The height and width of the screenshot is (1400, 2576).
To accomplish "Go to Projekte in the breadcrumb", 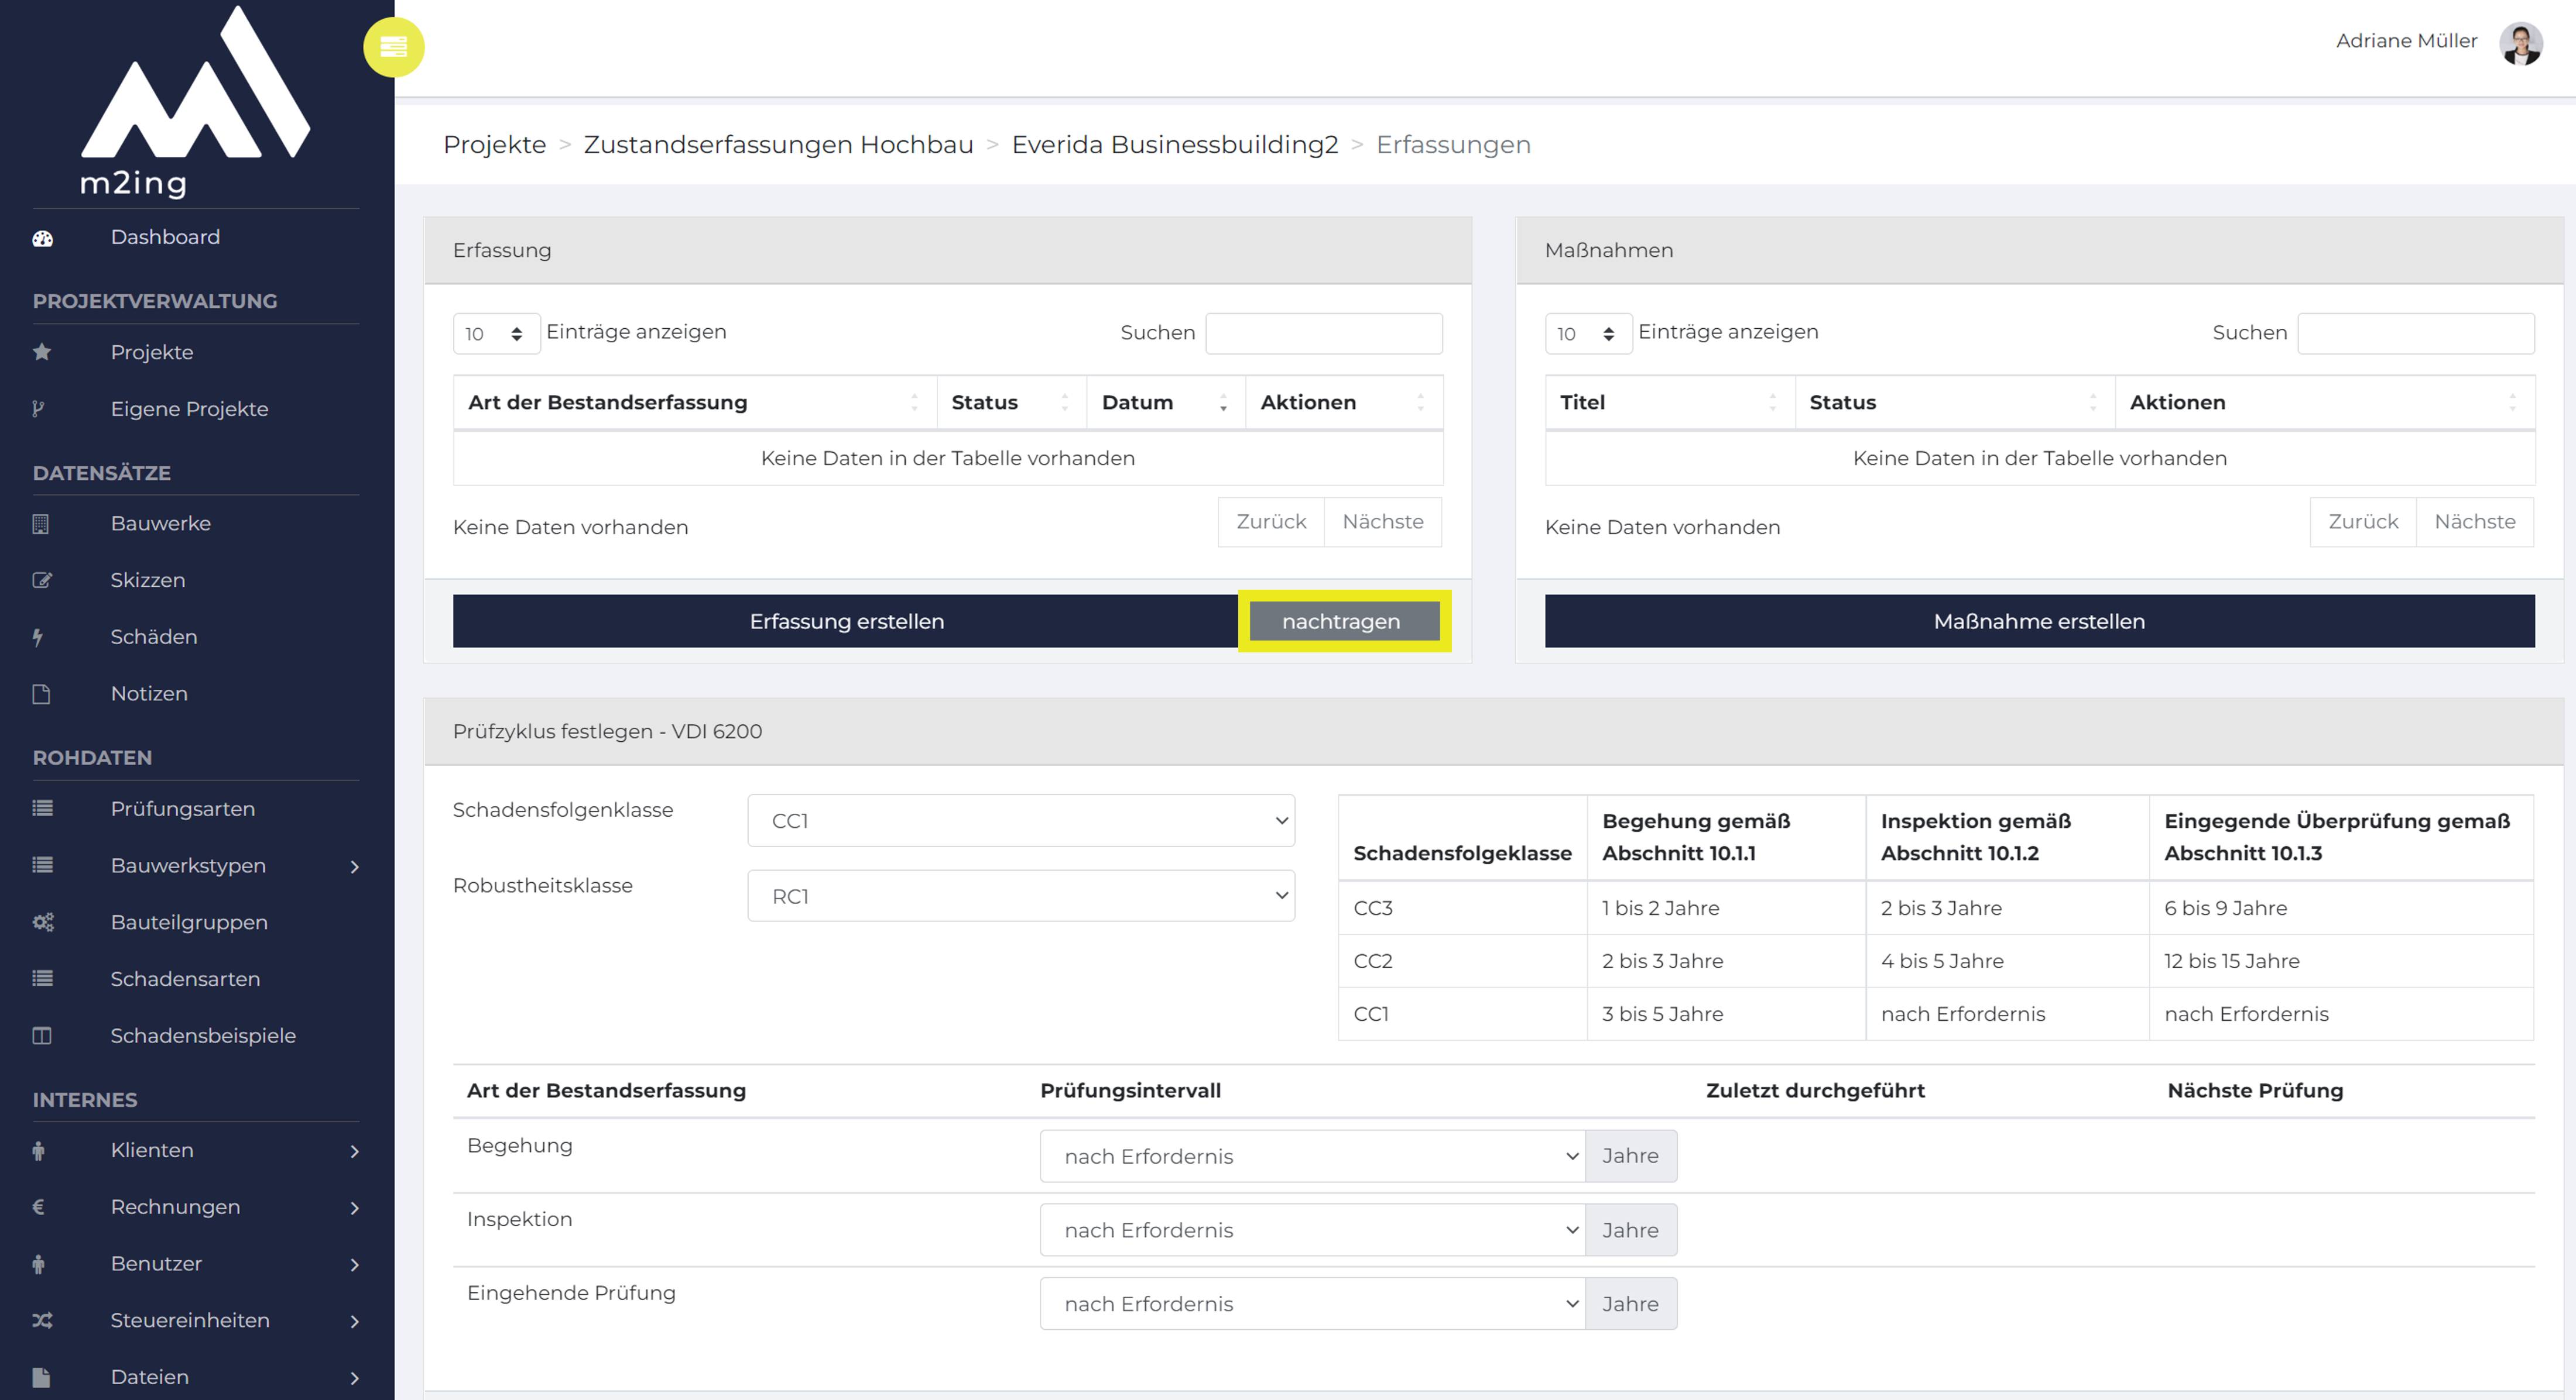I will (x=494, y=145).
